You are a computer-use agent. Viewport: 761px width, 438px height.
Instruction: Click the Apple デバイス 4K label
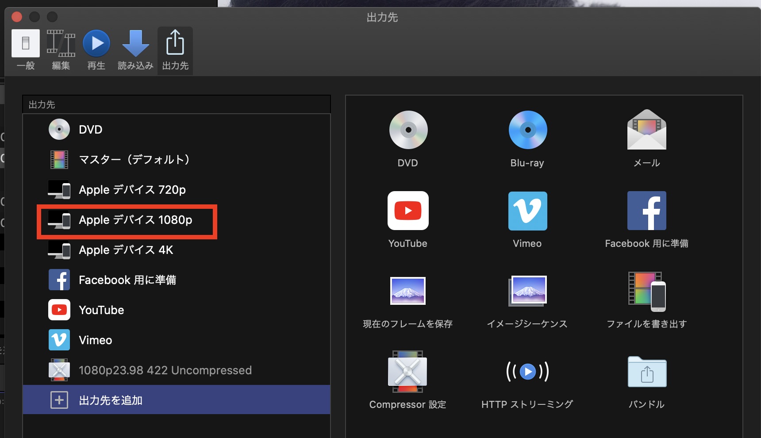(x=126, y=250)
